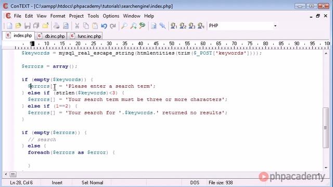The image size is (333, 187).
Task: Run user command 2 icon
Action: click(183, 26)
